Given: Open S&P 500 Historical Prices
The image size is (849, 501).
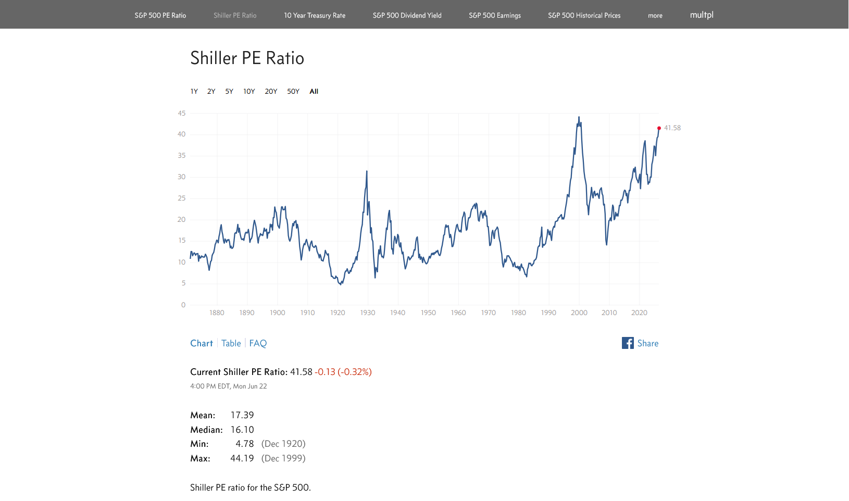Looking at the screenshot, I should tap(584, 16).
